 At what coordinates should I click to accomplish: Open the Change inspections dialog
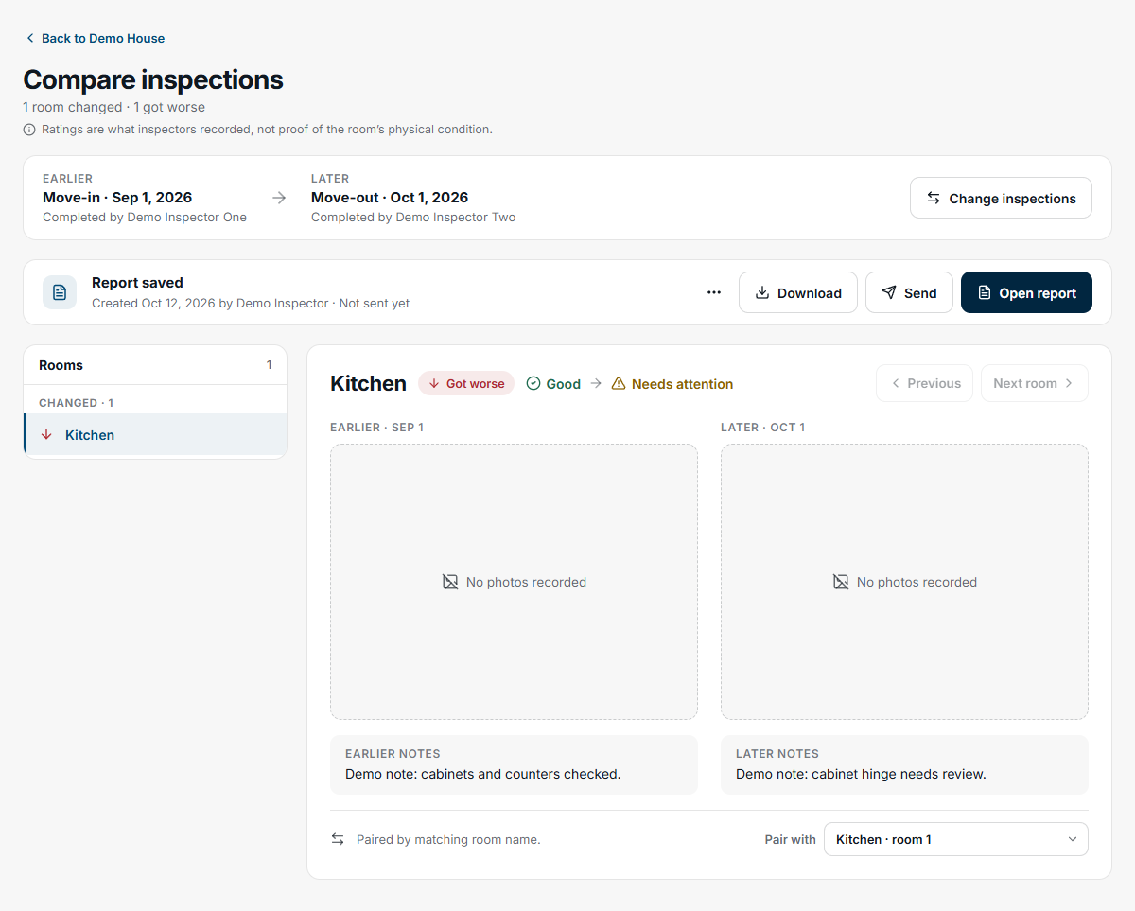pyautogui.click(x=1001, y=198)
